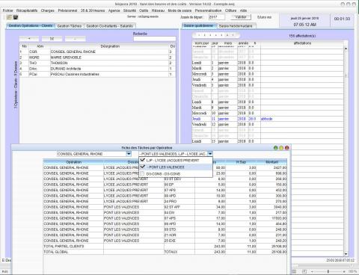The height and width of the screenshot is (275, 359).
Task: Click the TOTAL GLOBAL row
Action: pos(165,252)
